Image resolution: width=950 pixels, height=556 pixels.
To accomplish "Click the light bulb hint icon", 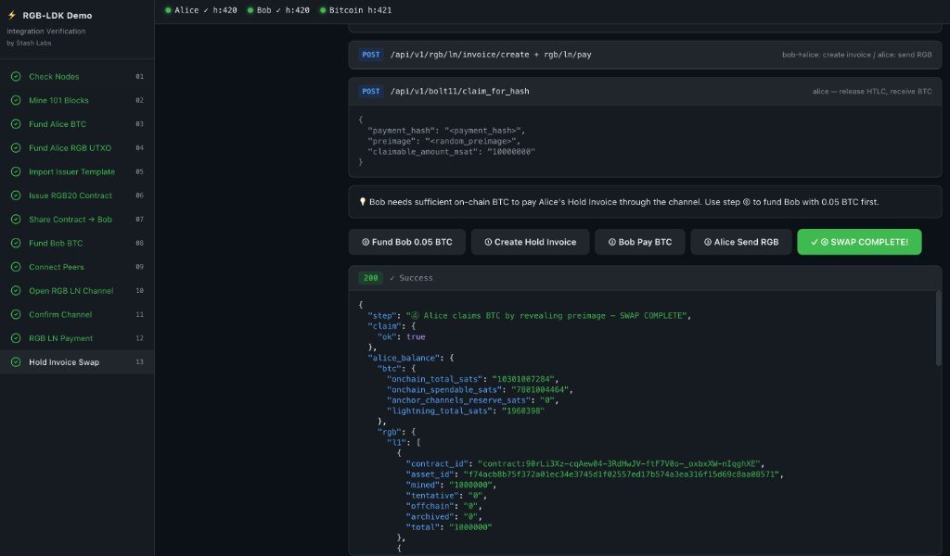I will tap(363, 202).
